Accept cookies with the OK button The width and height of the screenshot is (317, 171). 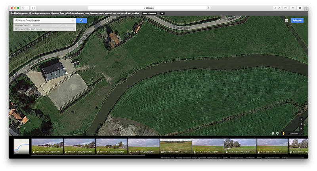(162, 13)
